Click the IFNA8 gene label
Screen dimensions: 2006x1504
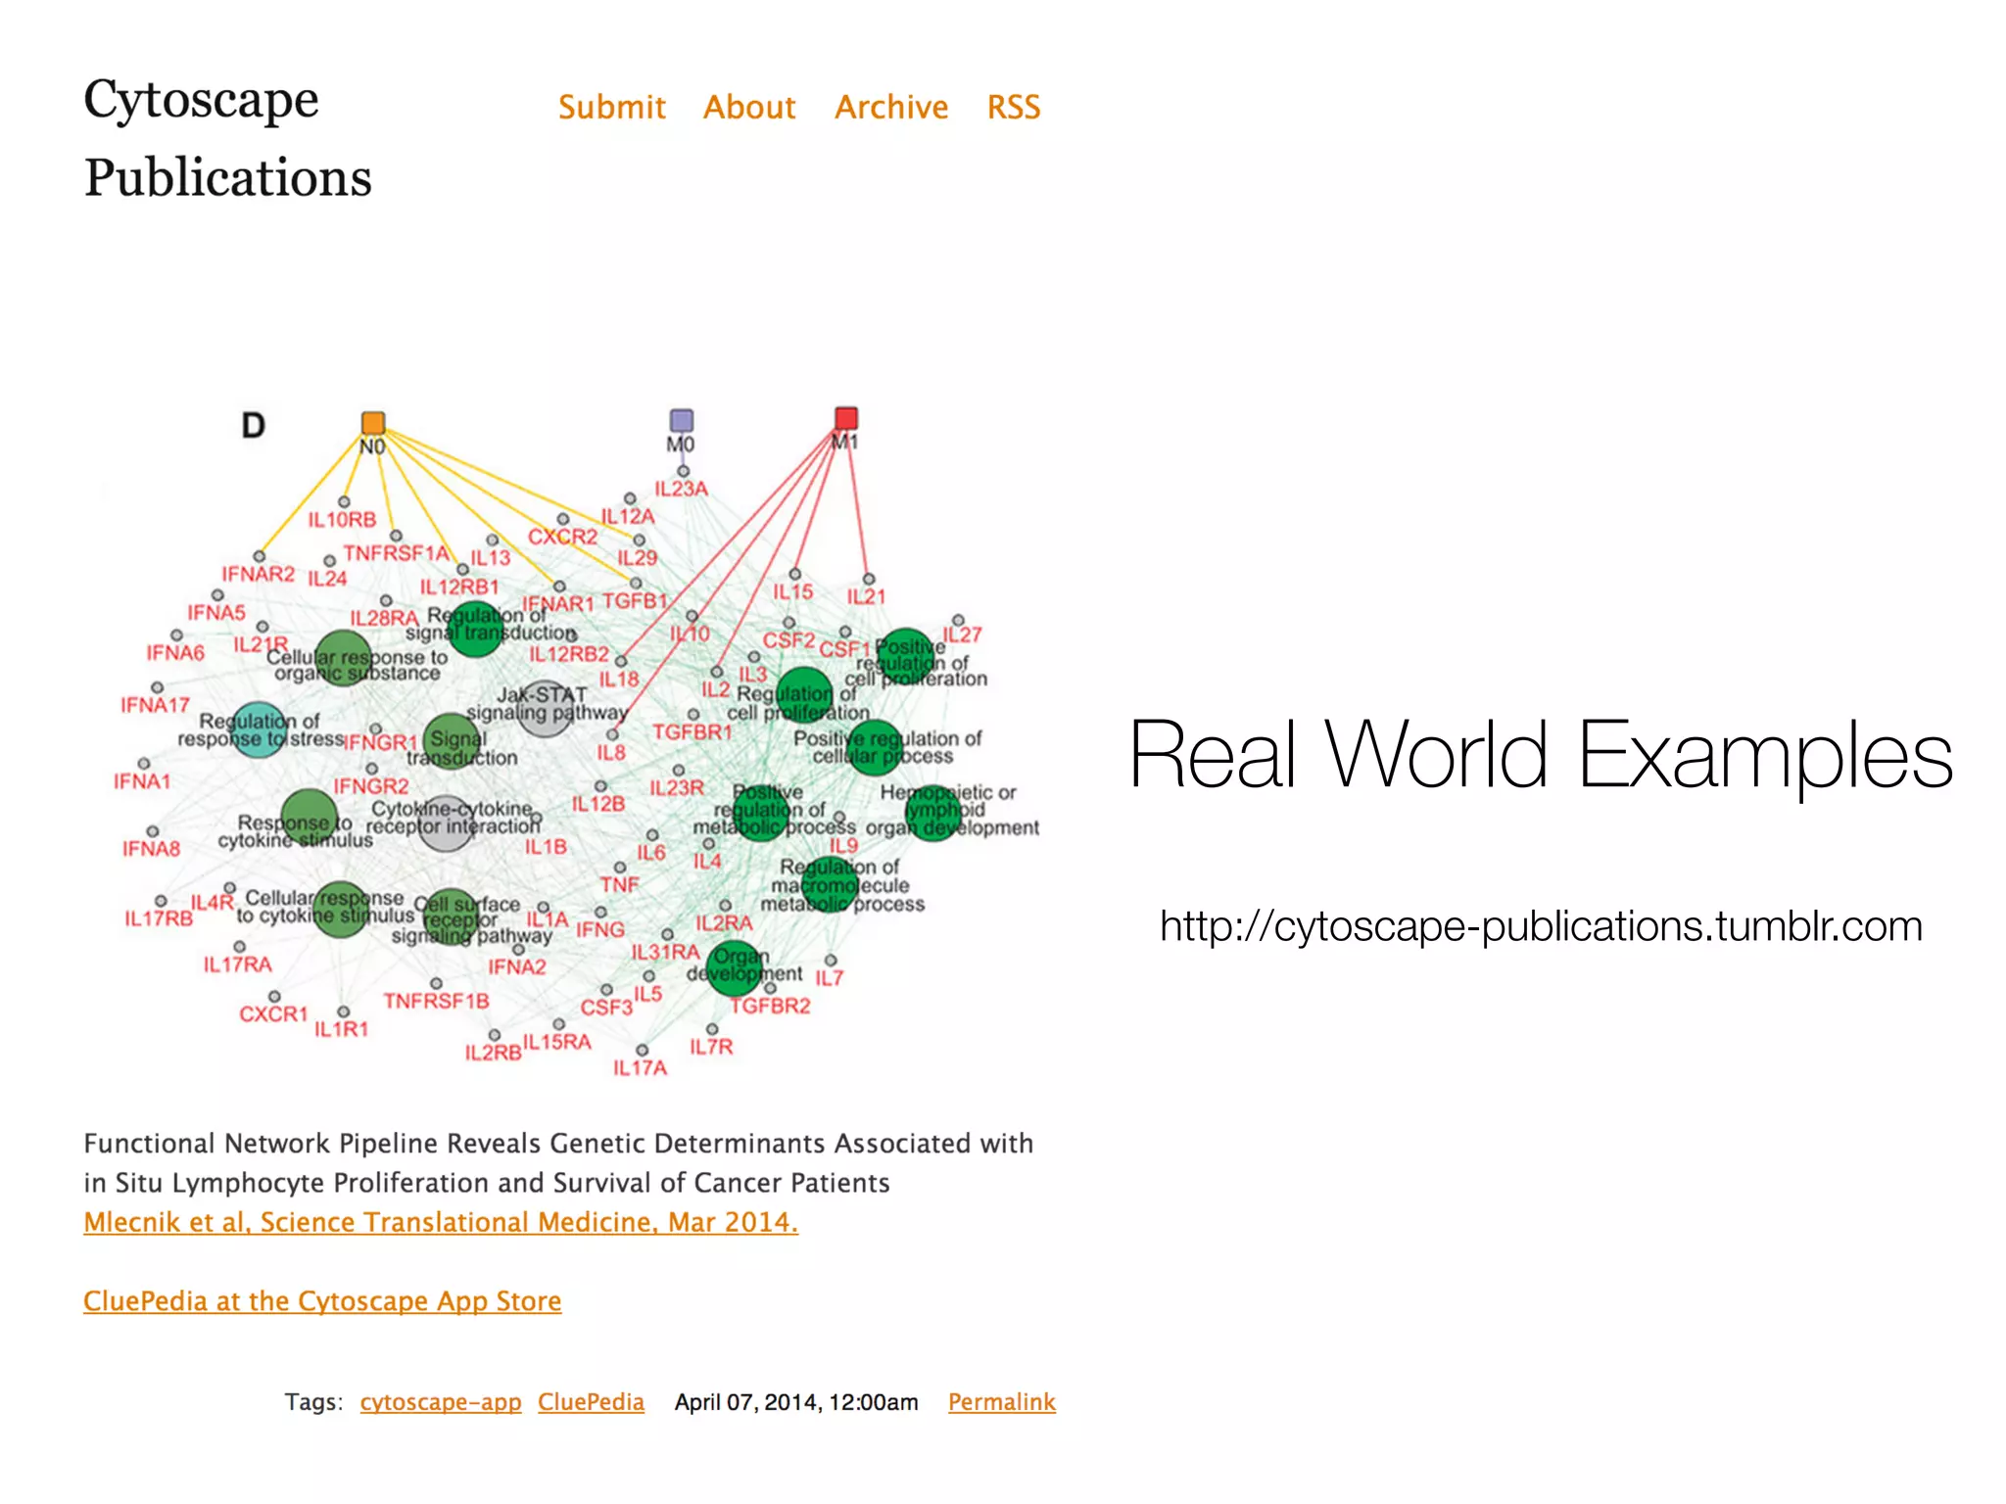pyautogui.click(x=151, y=849)
